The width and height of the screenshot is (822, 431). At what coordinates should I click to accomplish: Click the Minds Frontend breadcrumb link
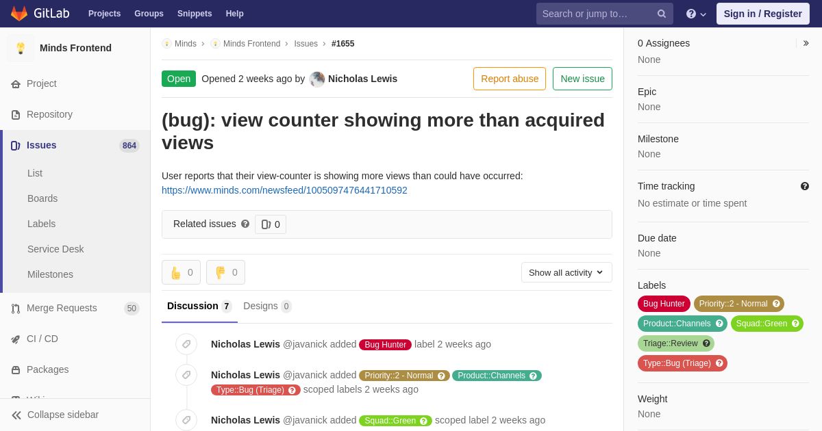pyautogui.click(x=251, y=44)
